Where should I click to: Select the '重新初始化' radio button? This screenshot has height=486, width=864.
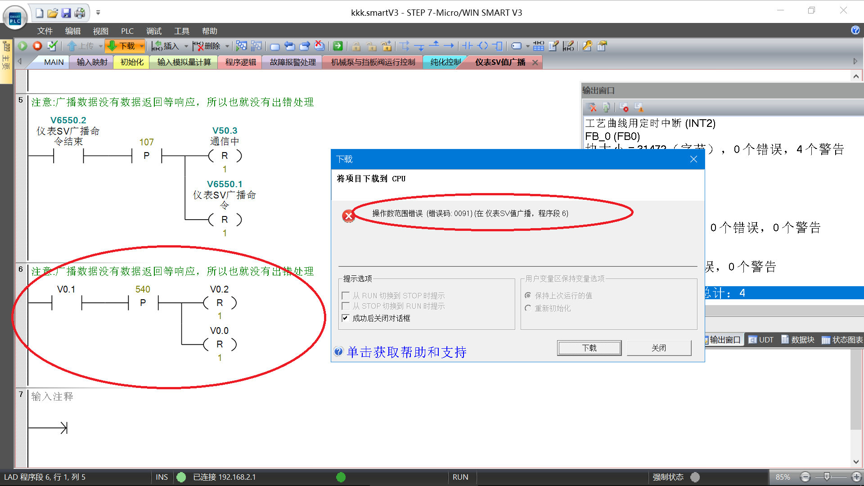pyautogui.click(x=528, y=308)
